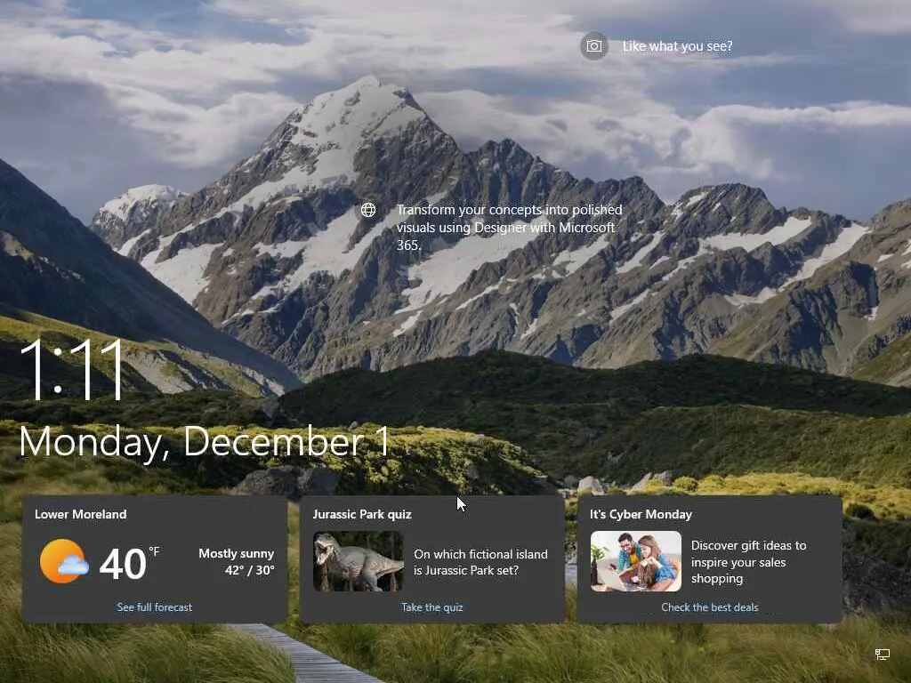Click Discover gift ideas shopping text
Image resolution: width=911 pixels, height=683 pixels.
click(748, 562)
